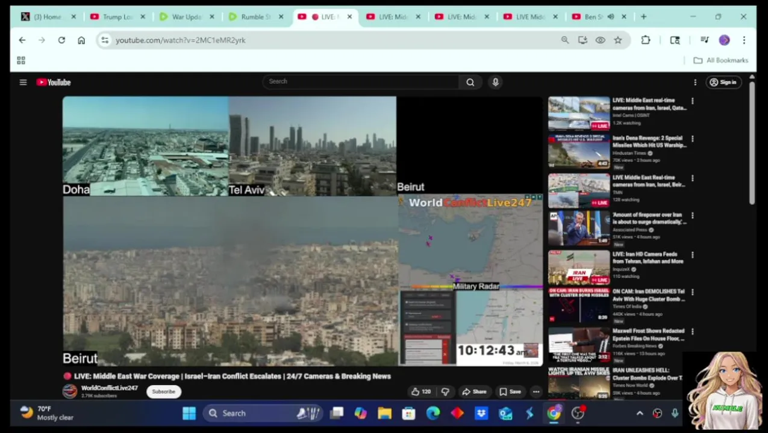The width and height of the screenshot is (768, 433).
Task: Click the YouTube search input field
Action: 361,82
